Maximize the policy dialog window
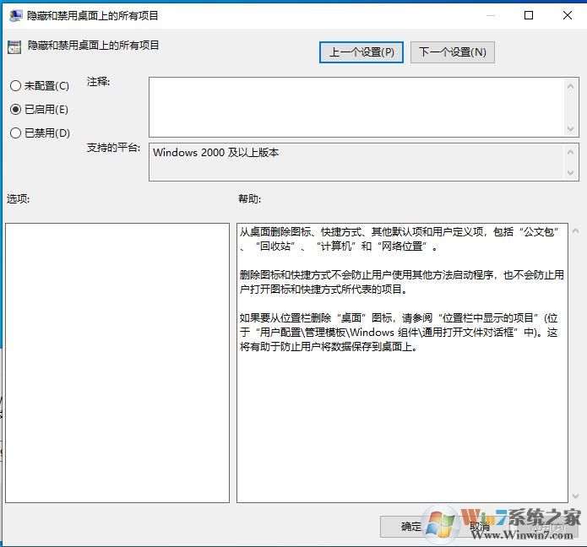 (x=529, y=15)
